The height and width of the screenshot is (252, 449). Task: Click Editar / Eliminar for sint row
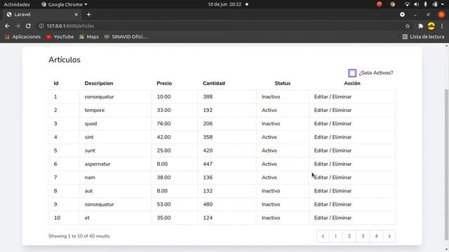pos(333,137)
